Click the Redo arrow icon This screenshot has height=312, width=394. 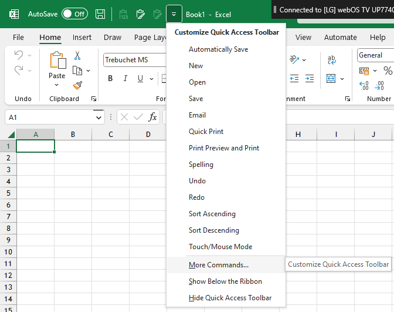click(x=19, y=71)
